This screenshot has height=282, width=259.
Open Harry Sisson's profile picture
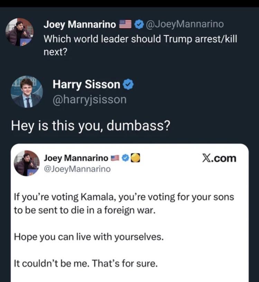pyautogui.click(x=27, y=92)
